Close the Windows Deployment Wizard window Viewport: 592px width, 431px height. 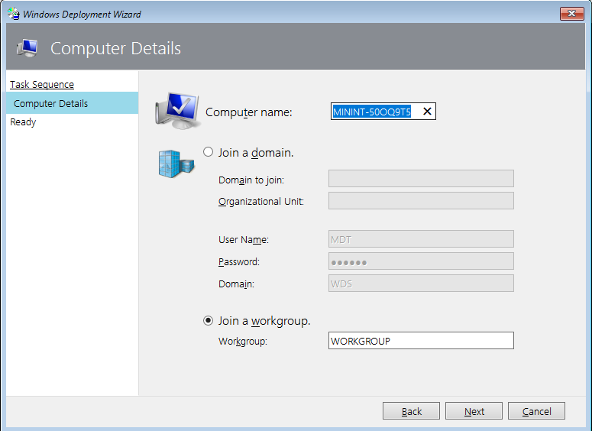click(572, 14)
